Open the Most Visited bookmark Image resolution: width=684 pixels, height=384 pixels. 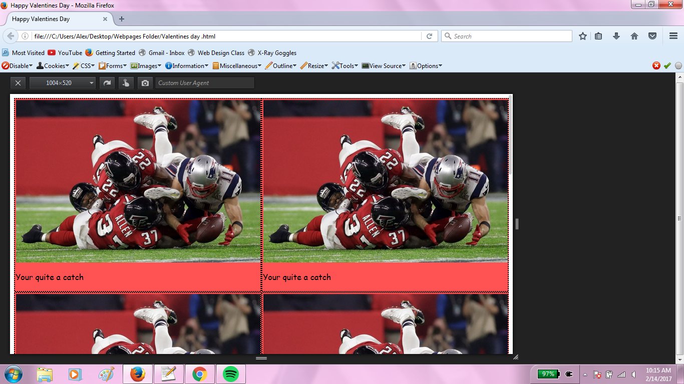coord(23,52)
